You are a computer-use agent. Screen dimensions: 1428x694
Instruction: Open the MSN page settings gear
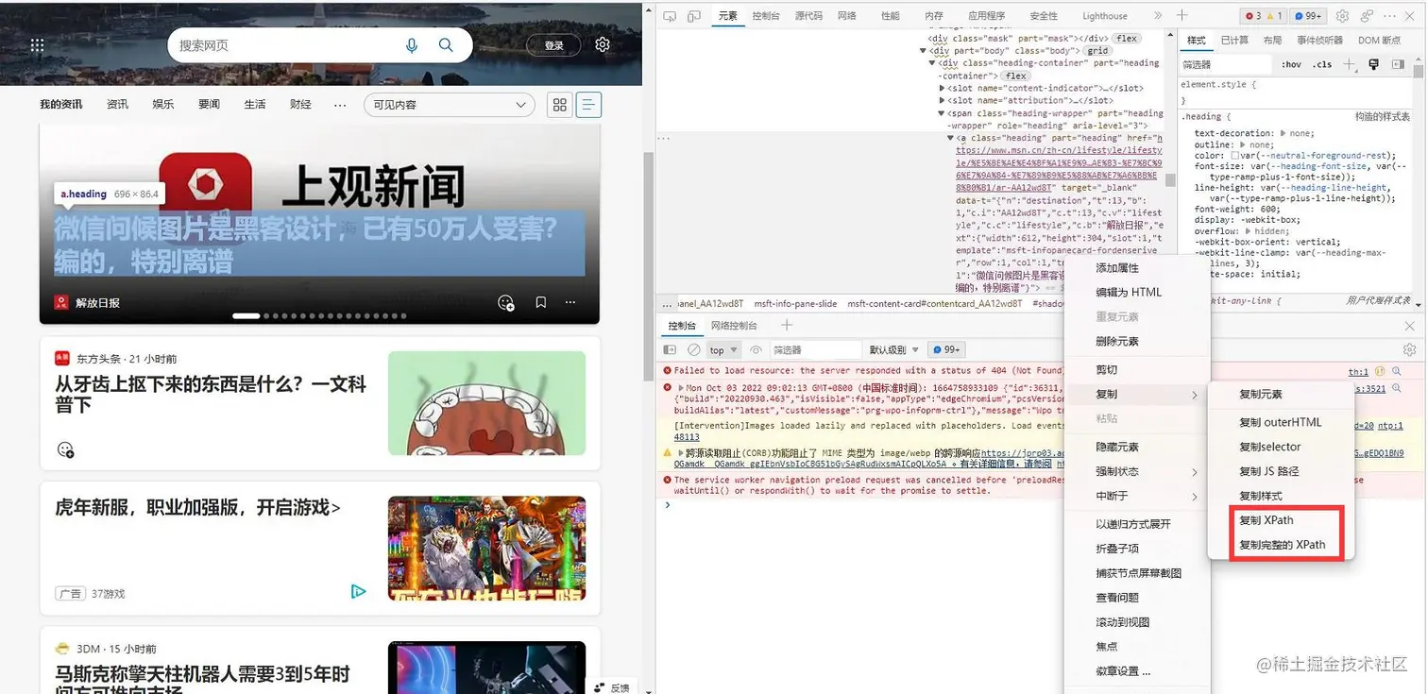pyautogui.click(x=603, y=44)
